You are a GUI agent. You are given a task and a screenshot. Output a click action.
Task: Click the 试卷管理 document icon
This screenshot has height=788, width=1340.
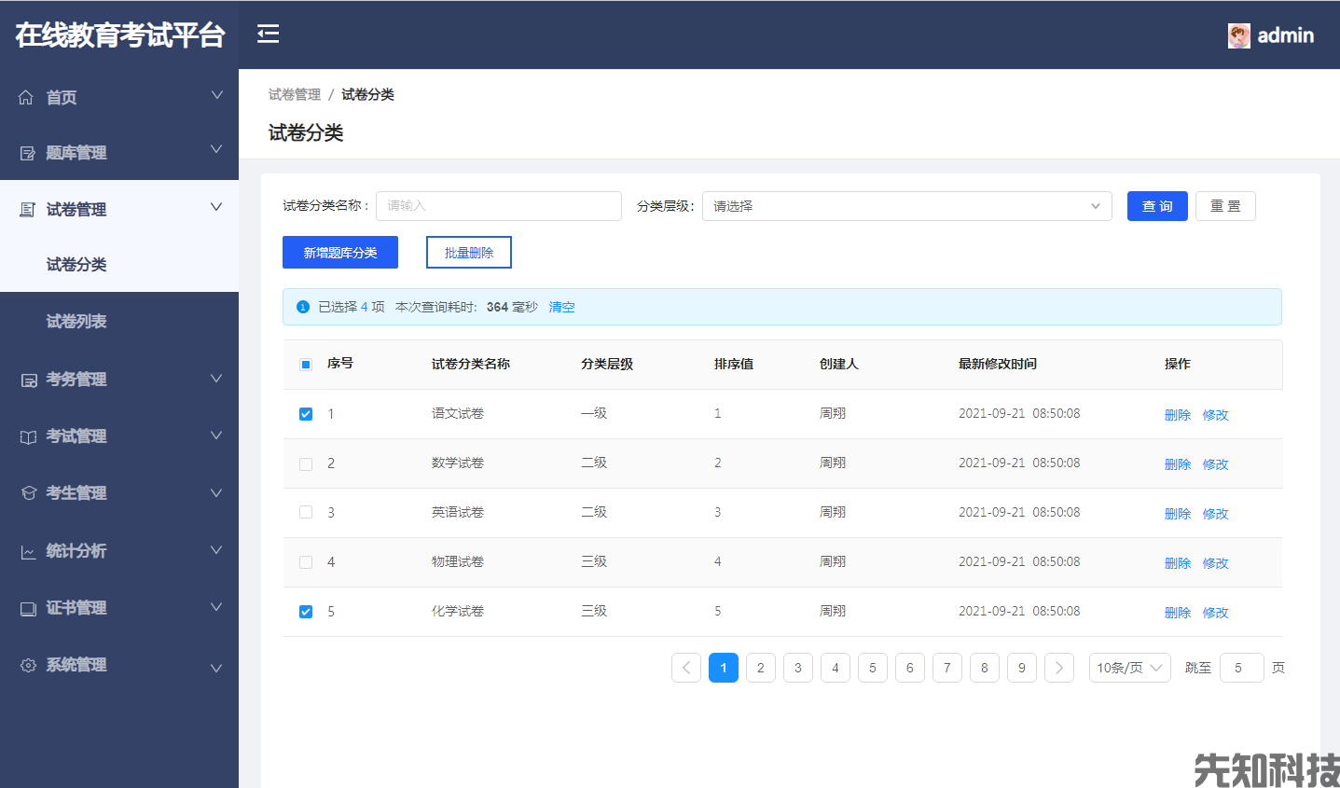28,210
